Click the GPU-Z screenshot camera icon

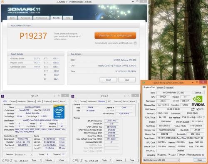click(x=204, y=87)
